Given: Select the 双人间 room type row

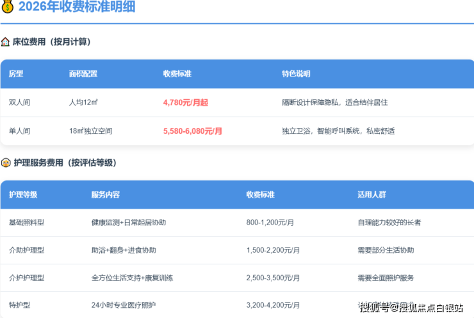Looking at the screenshot, I should pyautogui.click(x=19, y=102).
